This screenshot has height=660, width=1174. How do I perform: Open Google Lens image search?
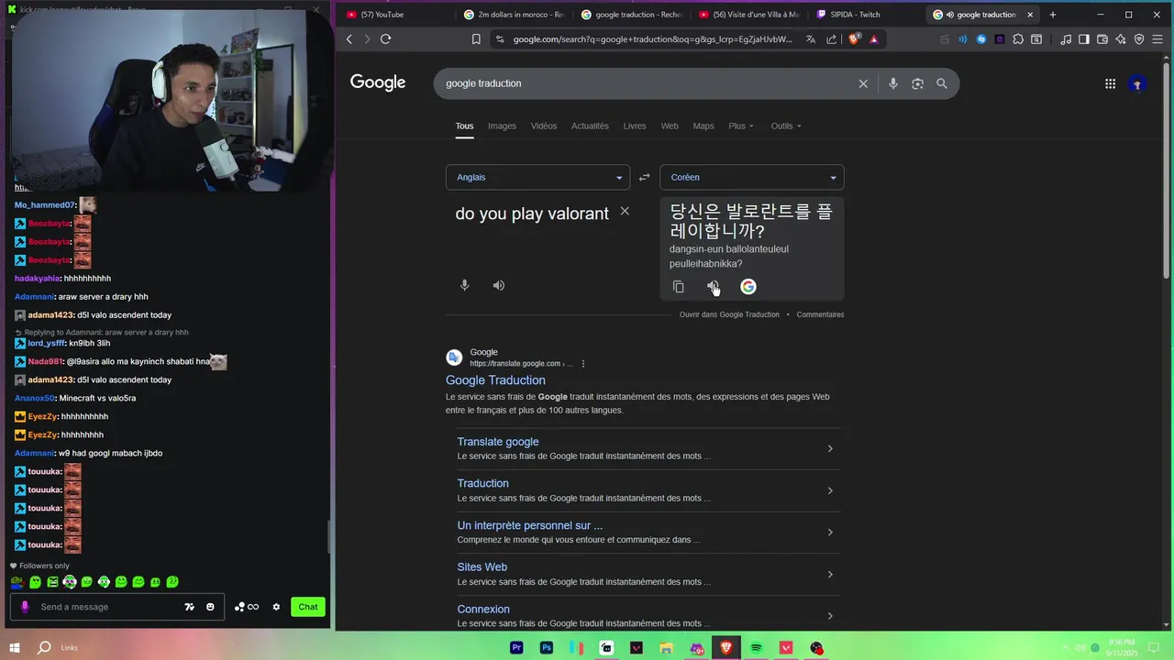917,83
